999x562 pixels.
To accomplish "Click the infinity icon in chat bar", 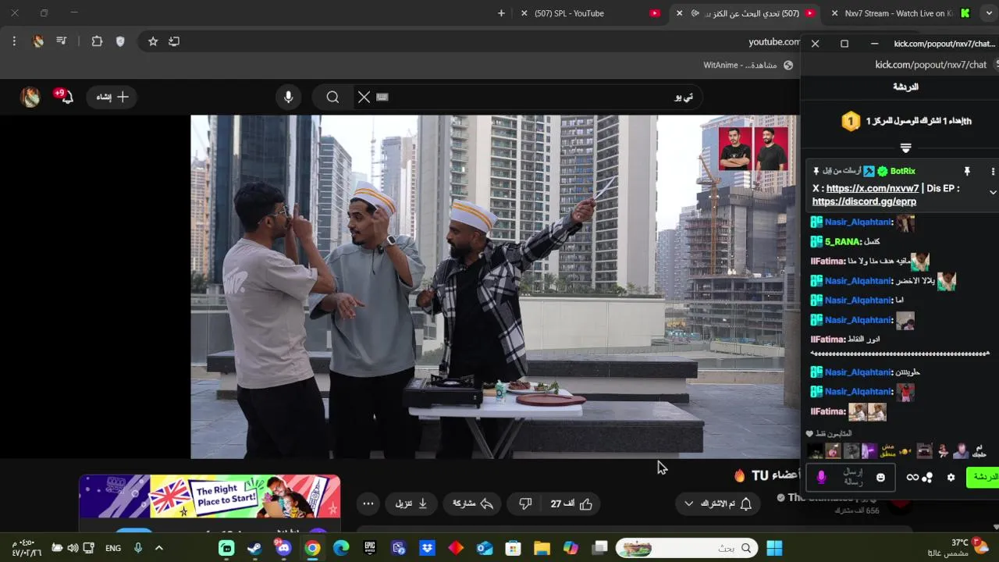I will (x=912, y=477).
